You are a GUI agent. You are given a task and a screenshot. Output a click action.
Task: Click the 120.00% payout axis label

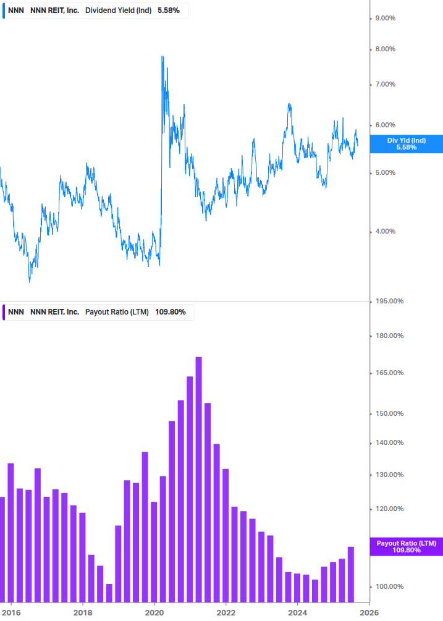389,509
